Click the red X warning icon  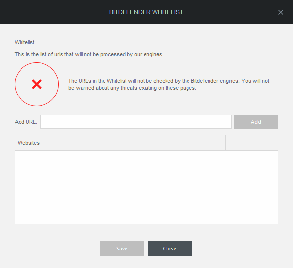pyautogui.click(x=37, y=84)
